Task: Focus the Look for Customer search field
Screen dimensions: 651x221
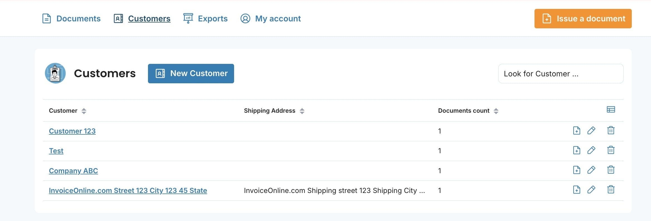Action: (560, 74)
